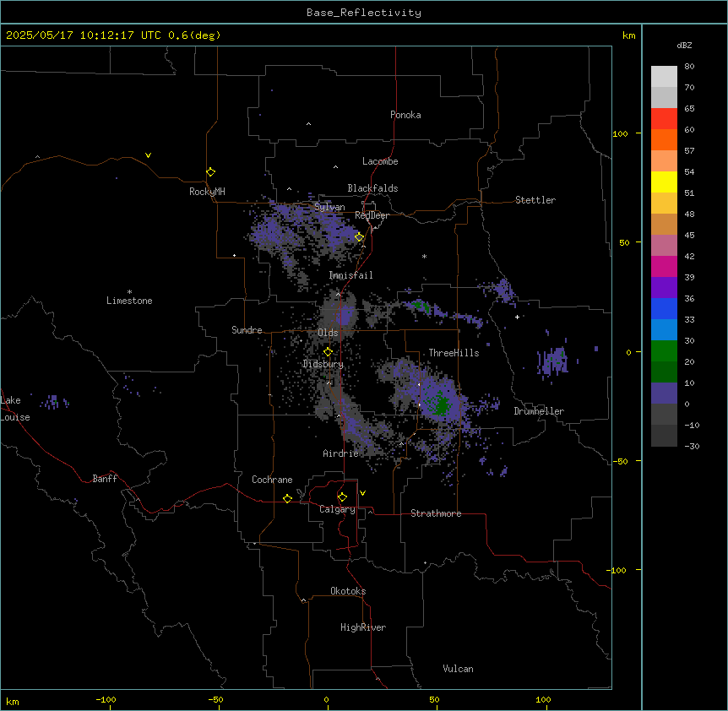Click the yellow marker between Olds and Didsbury

click(328, 352)
